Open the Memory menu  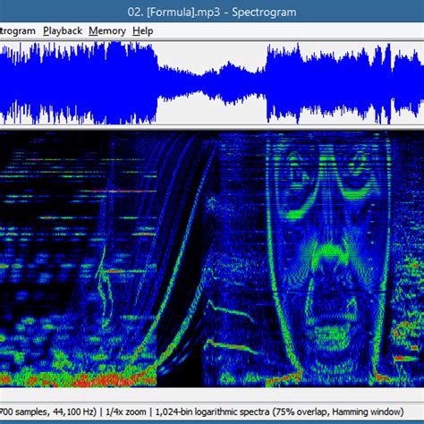(107, 31)
